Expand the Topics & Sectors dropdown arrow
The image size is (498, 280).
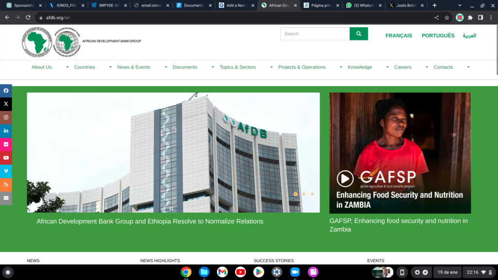(270, 68)
